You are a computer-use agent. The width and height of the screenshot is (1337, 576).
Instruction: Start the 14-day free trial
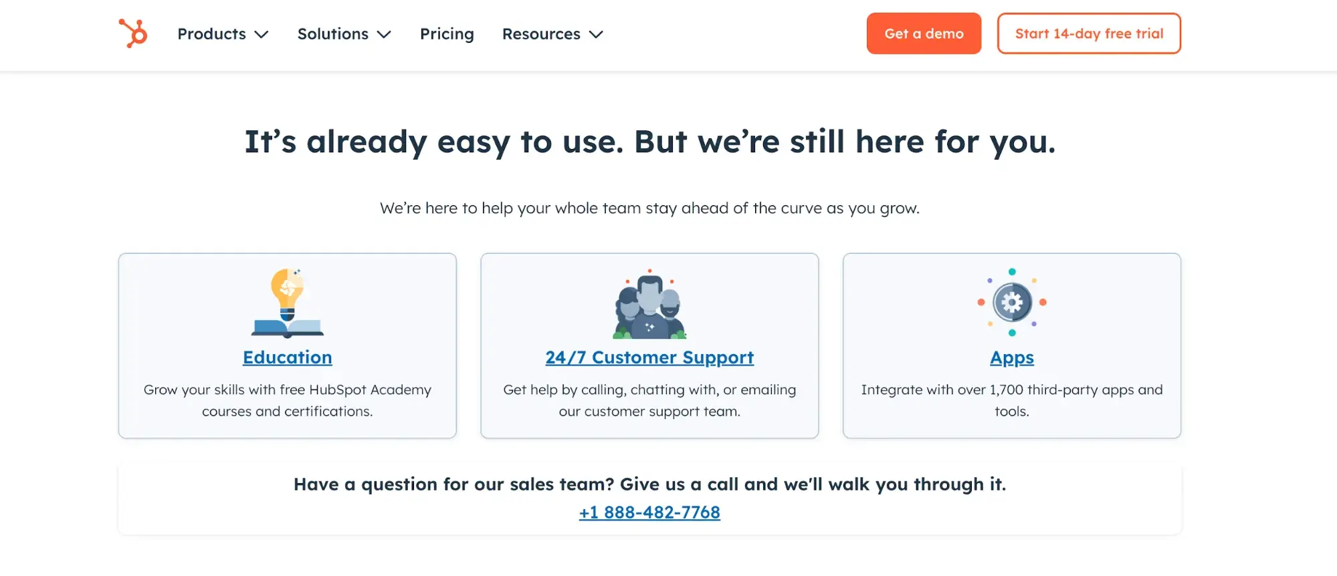click(x=1089, y=33)
